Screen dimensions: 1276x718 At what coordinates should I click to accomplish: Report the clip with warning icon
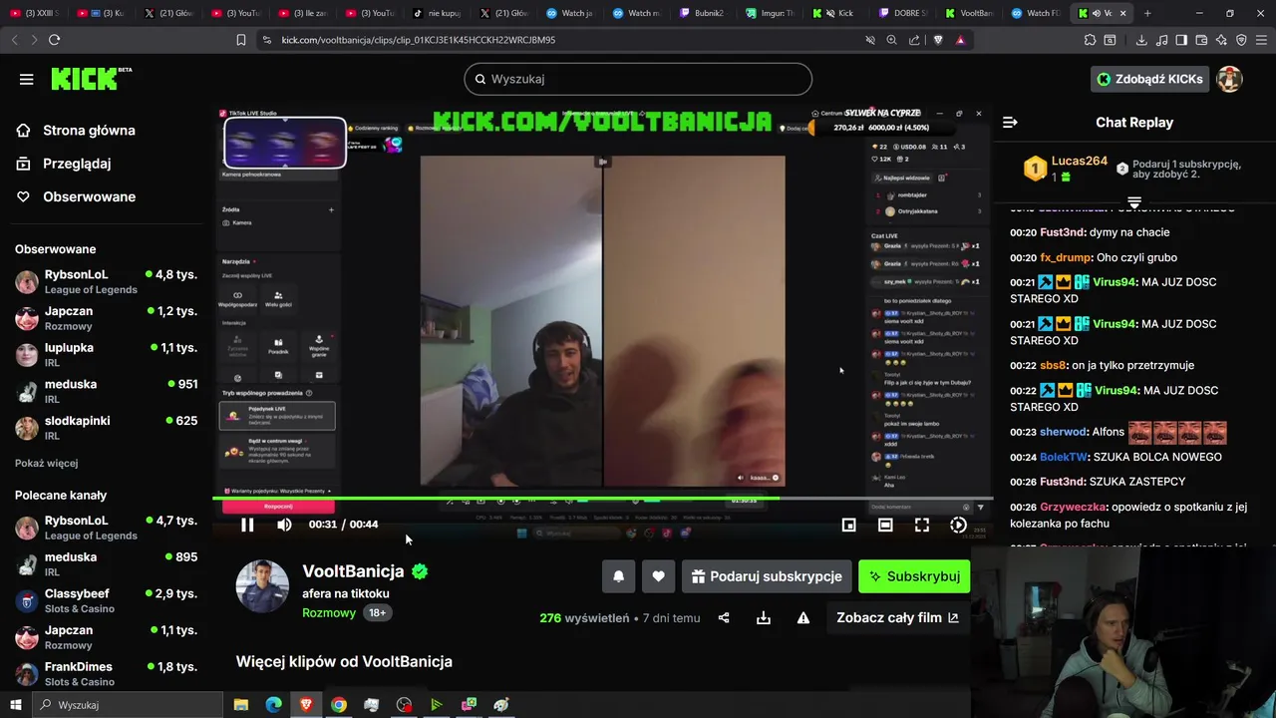[x=803, y=618]
